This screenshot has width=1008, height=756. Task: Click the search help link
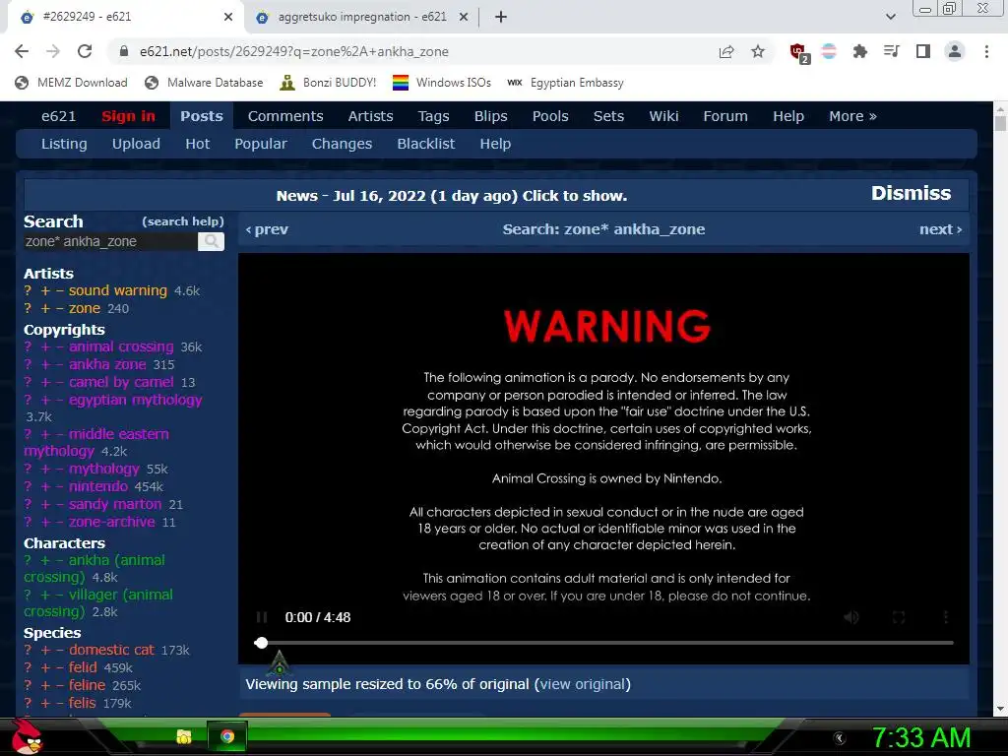182,221
